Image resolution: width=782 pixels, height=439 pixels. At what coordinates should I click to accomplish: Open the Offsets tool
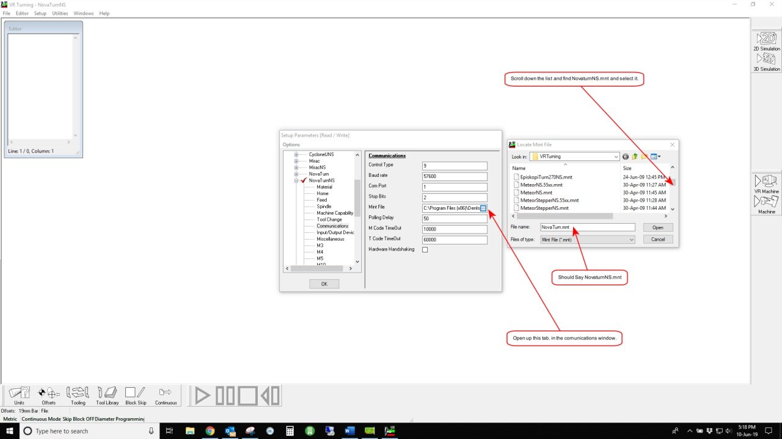[48, 395]
